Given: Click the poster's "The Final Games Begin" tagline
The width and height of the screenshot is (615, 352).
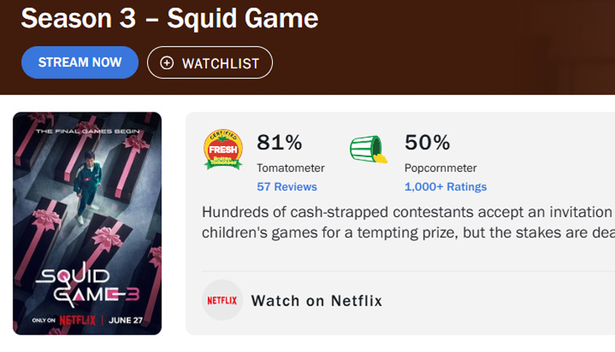Looking at the screenshot, I should 87,129.
